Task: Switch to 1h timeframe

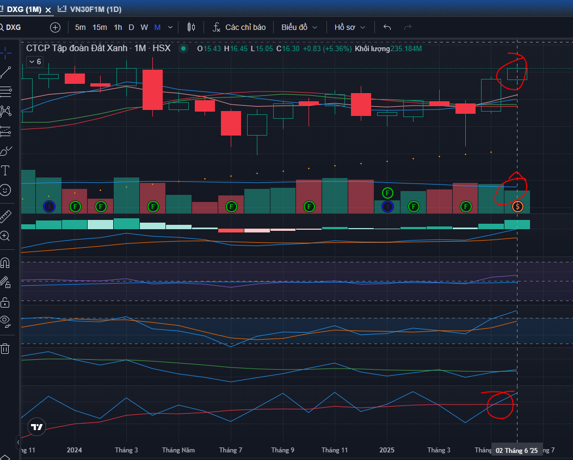Action: click(x=118, y=27)
